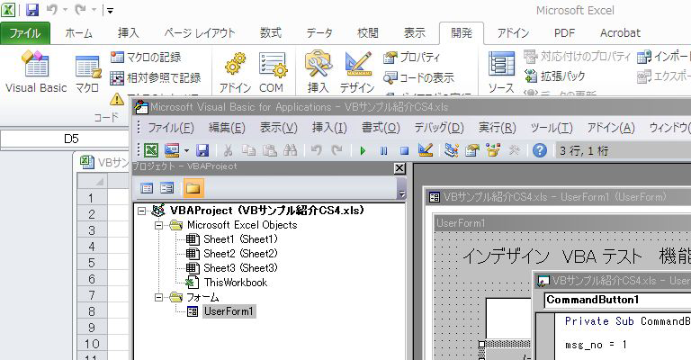Open Properties Window toolbar icon
The height and width of the screenshot is (360, 691).
[472, 150]
